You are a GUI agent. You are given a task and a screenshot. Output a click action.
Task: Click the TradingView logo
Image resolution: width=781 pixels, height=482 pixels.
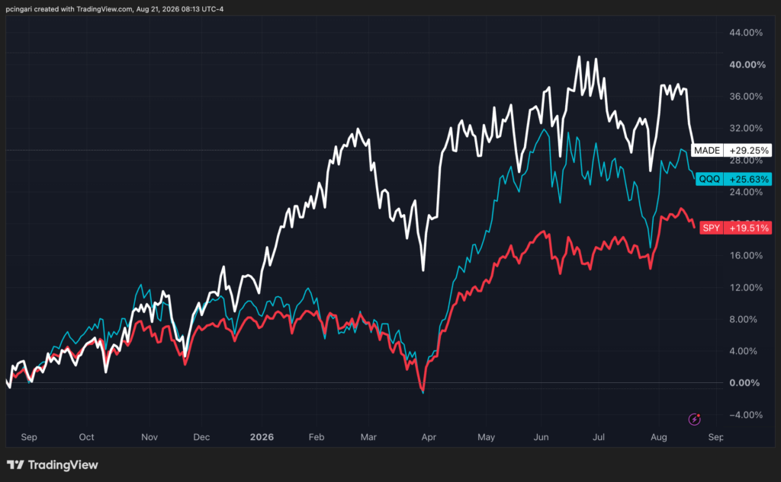[x=53, y=465]
